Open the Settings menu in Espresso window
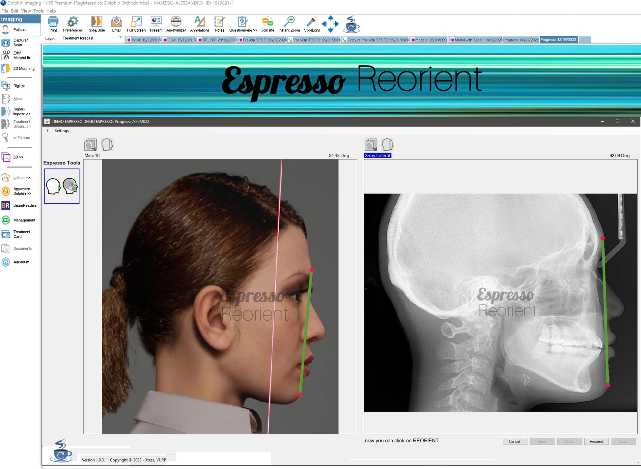Image resolution: width=641 pixels, height=469 pixels. [x=62, y=131]
